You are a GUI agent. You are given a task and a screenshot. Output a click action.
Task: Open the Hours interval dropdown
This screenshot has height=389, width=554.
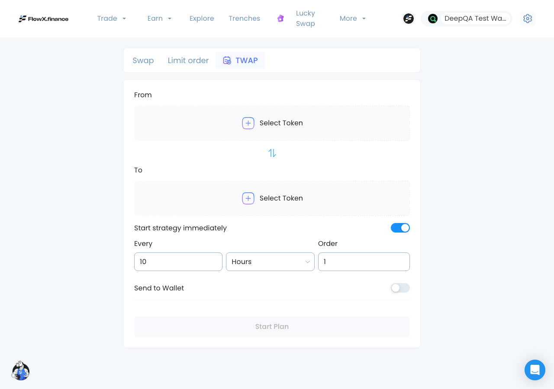[270, 262]
